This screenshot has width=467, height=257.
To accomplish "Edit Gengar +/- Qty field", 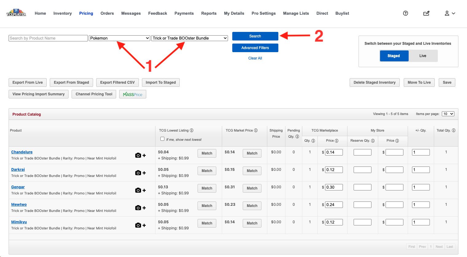I will [421, 187].
